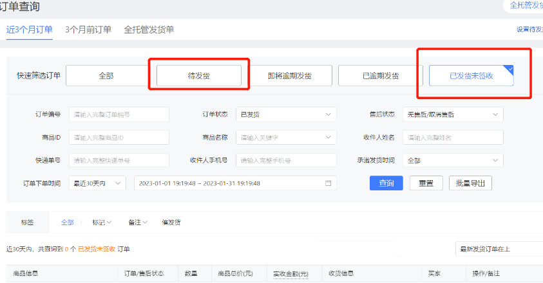Open the calendar icon in date range field
The height and width of the screenshot is (283, 543).
[x=328, y=183]
